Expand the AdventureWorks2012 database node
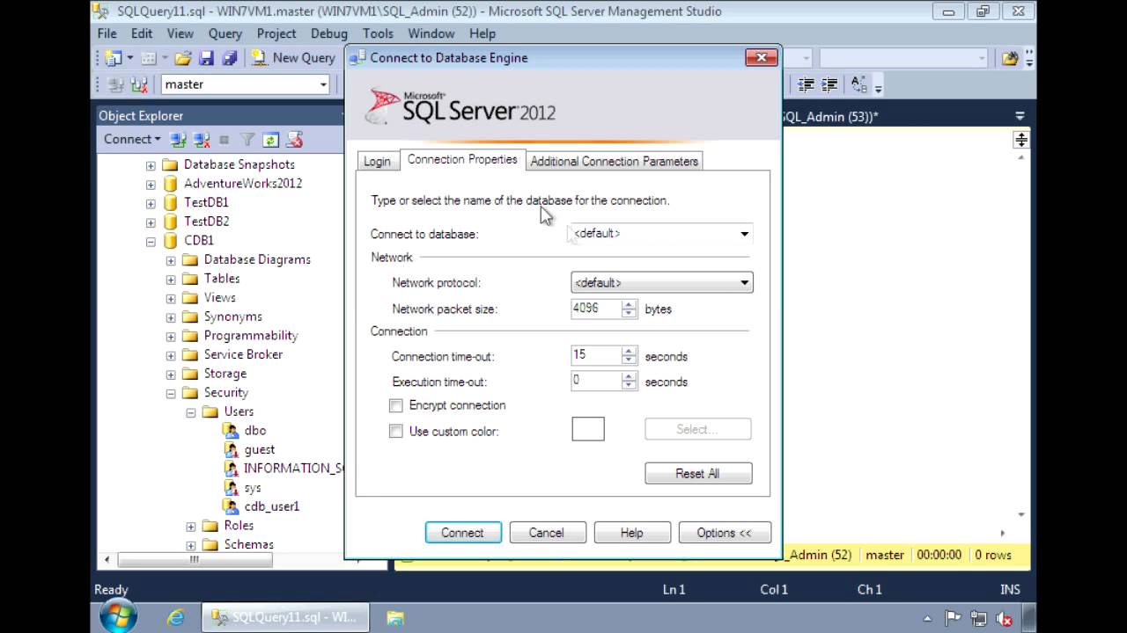 click(x=151, y=185)
